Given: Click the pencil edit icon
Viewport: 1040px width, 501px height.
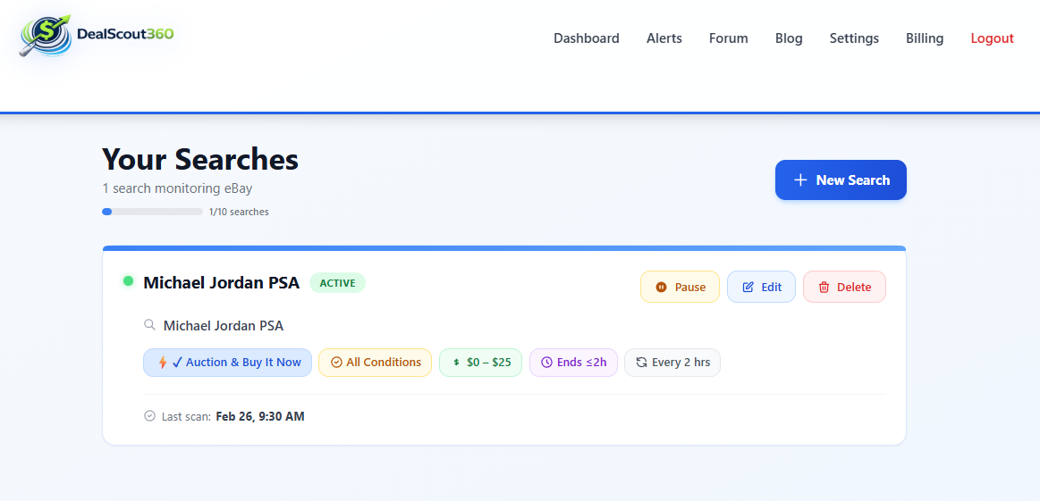Looking at the screenshot, I should [x=748, y=287].
